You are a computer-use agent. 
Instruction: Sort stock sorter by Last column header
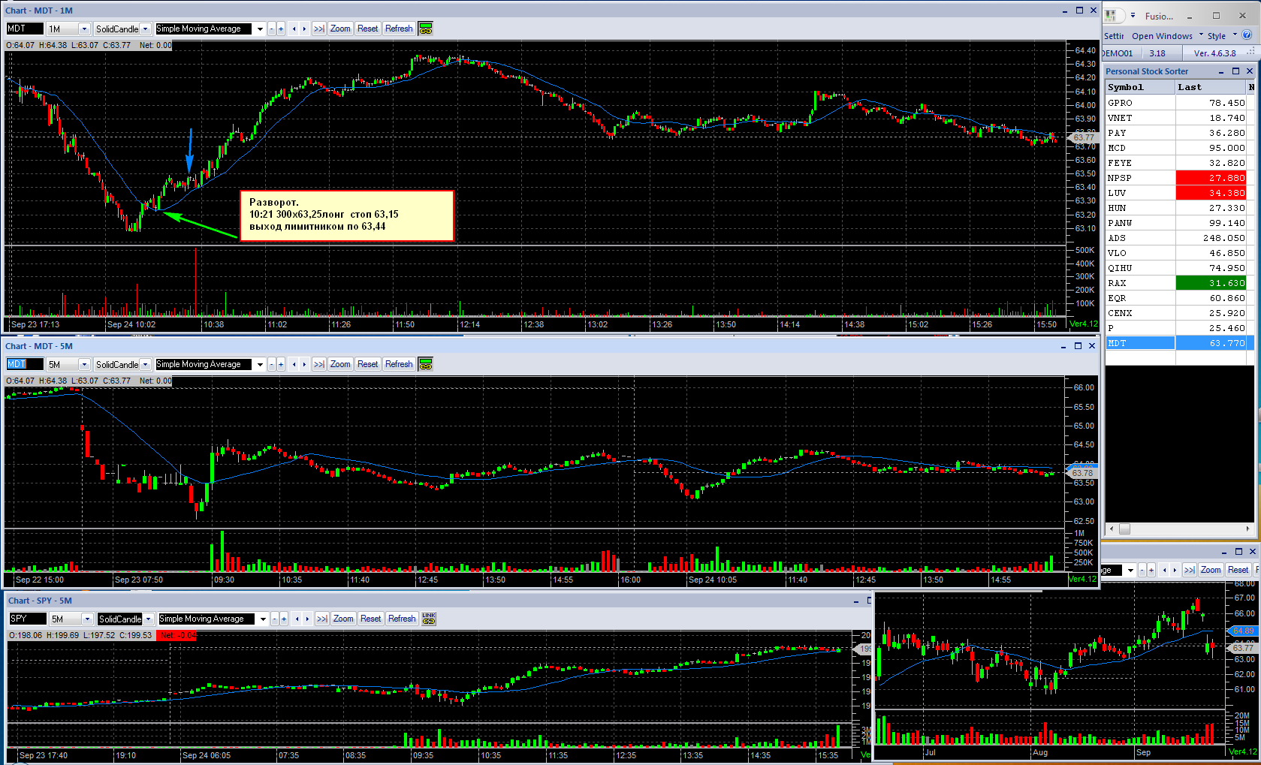1211,87
